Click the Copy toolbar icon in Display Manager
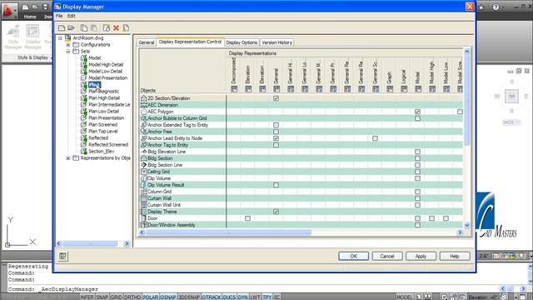Screen dimensions: 533x300 point(84,27)
